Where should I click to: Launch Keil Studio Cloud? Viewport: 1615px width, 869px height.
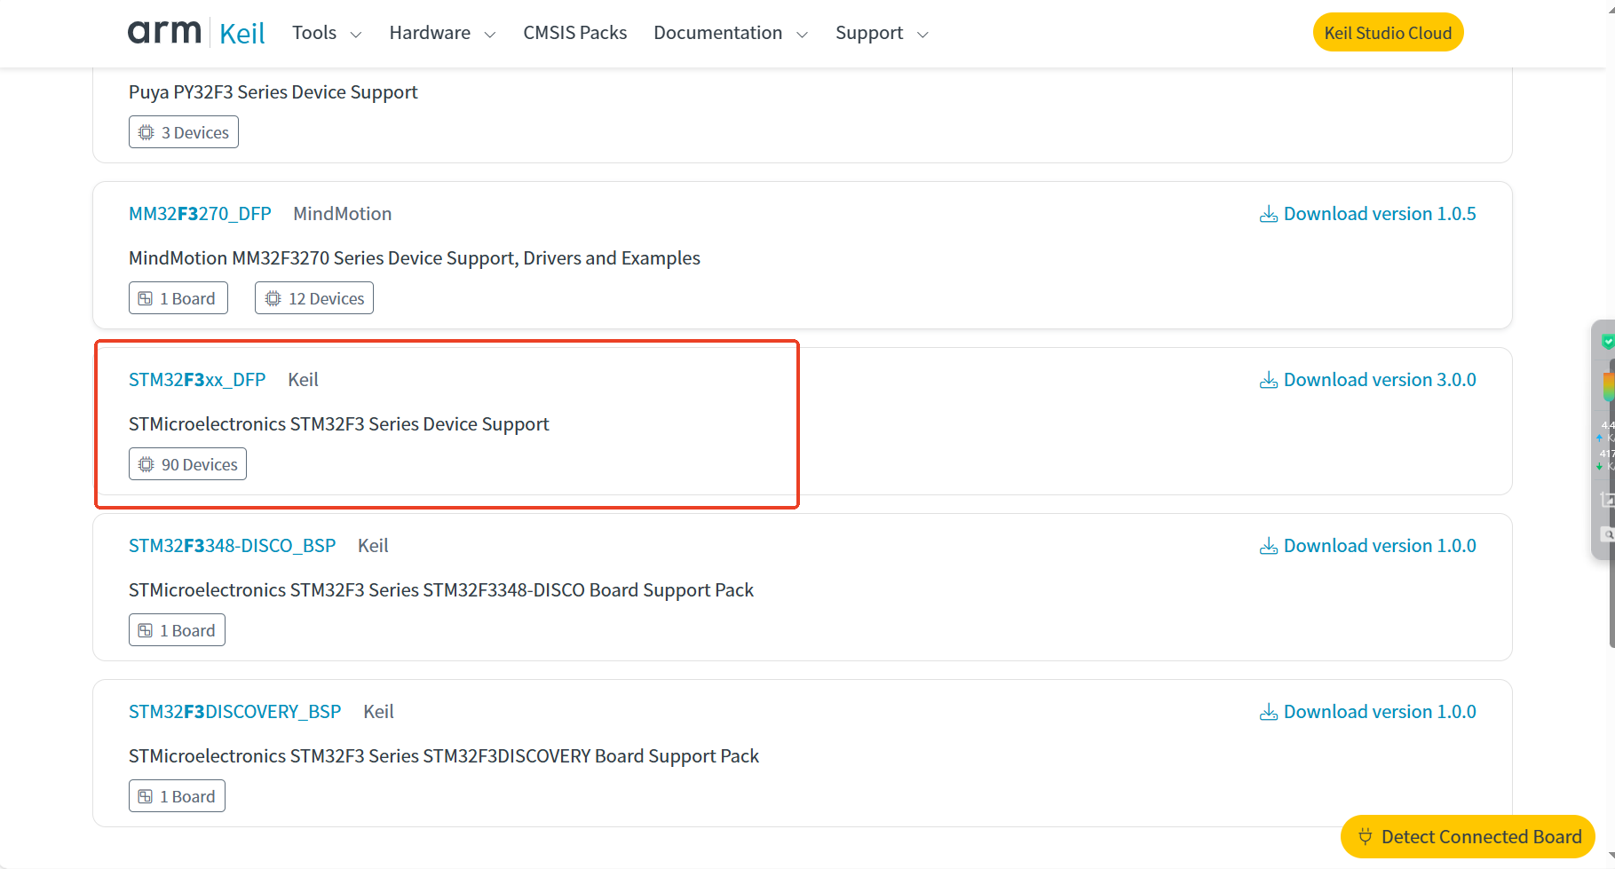pyautogui.click(x=1388, y=33)
